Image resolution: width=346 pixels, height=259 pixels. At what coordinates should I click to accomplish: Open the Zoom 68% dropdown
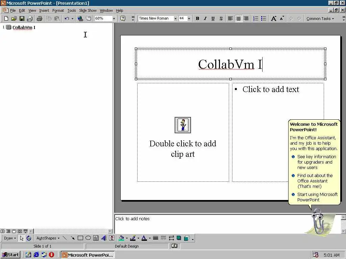(x=114, y=19)
